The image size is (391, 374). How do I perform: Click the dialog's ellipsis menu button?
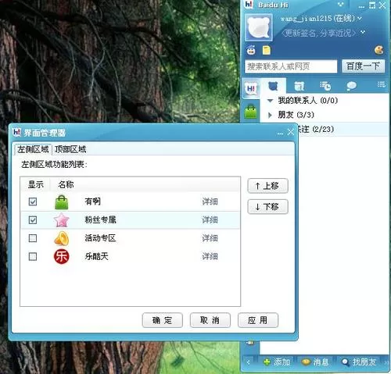280,134
